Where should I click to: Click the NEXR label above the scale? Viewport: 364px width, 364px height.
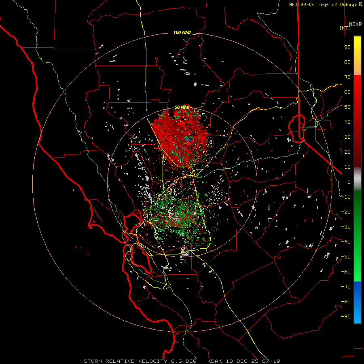coord(355,24)
